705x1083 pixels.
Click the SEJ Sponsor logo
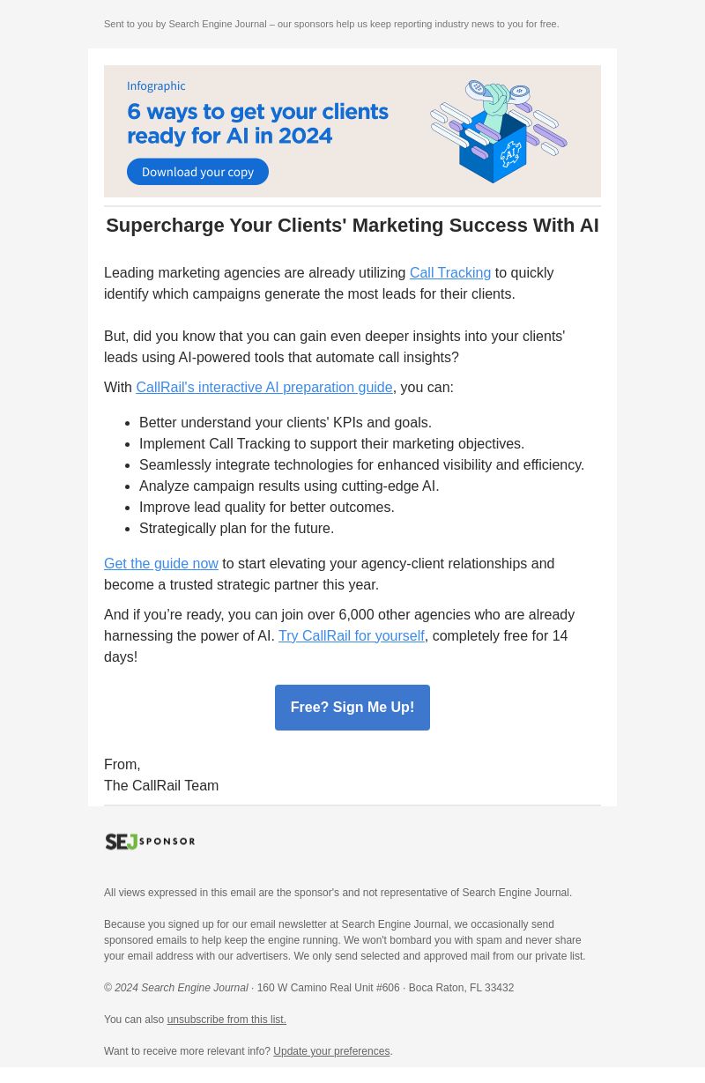point(150,842)
